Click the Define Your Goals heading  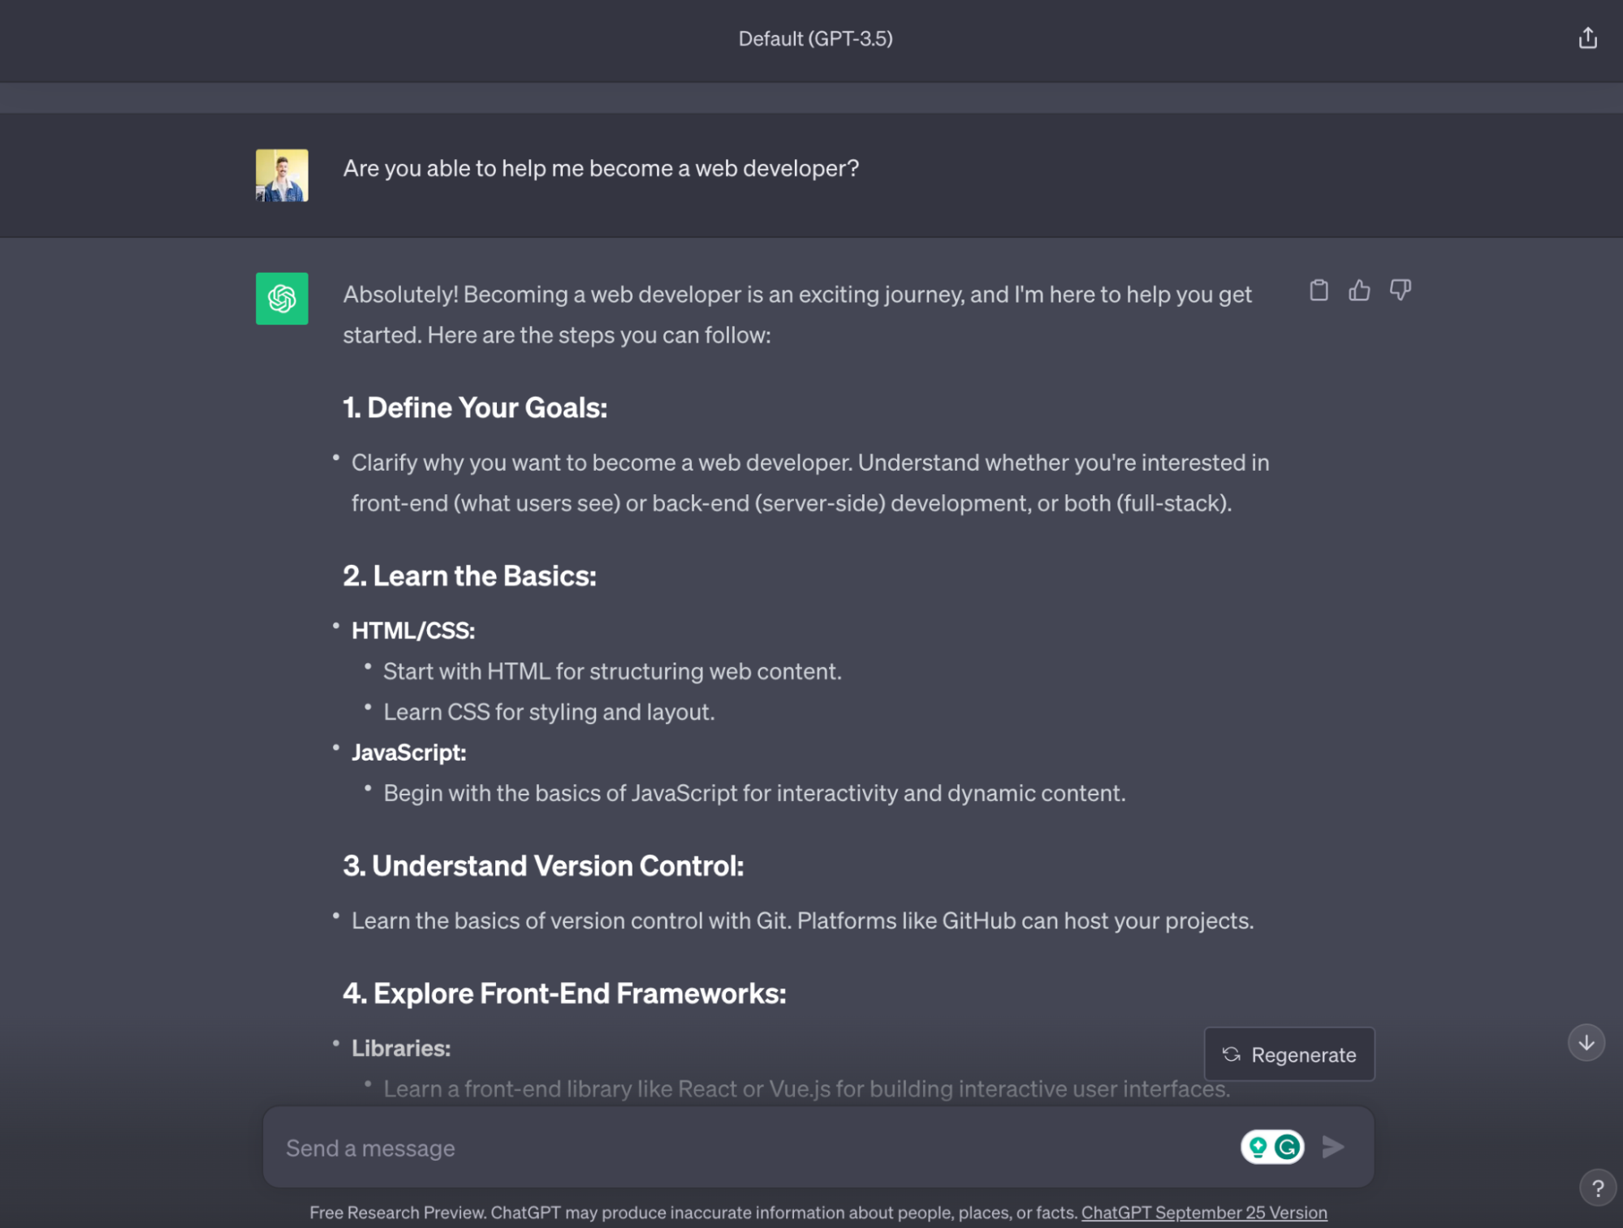(x=475, y=407)
